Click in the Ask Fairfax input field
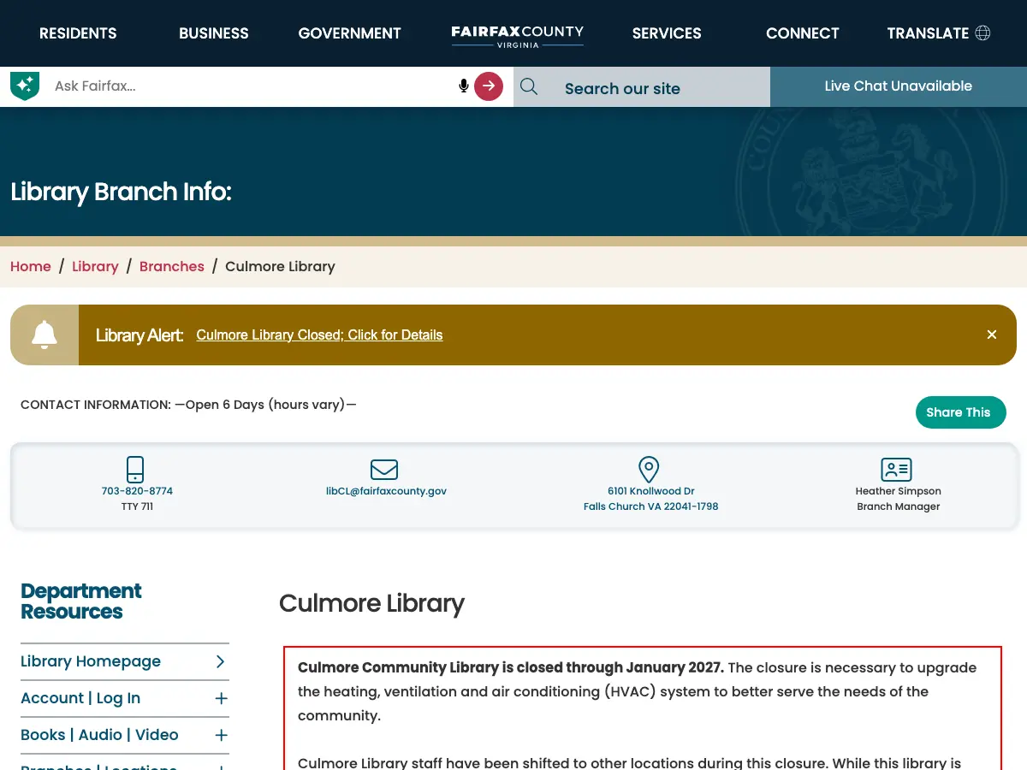The height and width of the screenshot is (770, 1027). pos(252,86)
